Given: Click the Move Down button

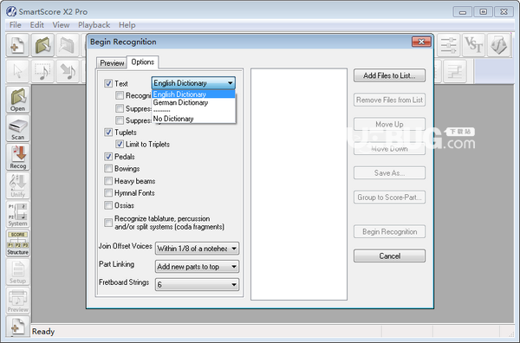Looking at the screenshot, I should click(x=389, y=149).
